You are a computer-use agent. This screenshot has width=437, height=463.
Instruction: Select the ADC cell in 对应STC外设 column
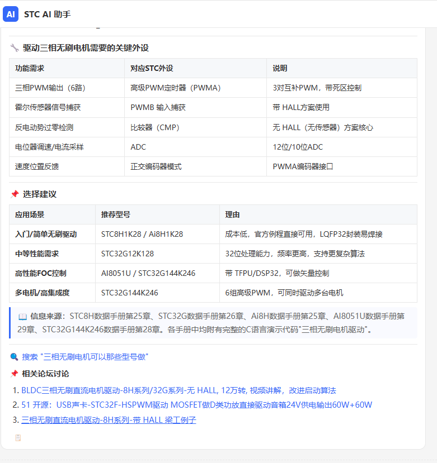196,147
